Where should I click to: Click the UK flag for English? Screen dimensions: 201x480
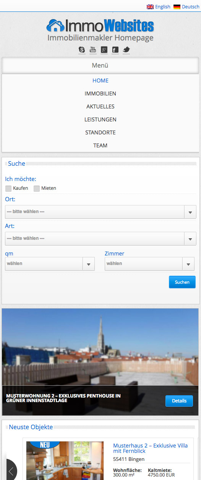click(x=150, y=7)
